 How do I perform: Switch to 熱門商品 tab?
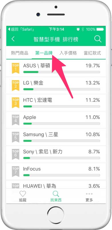(x=19, y=53)
